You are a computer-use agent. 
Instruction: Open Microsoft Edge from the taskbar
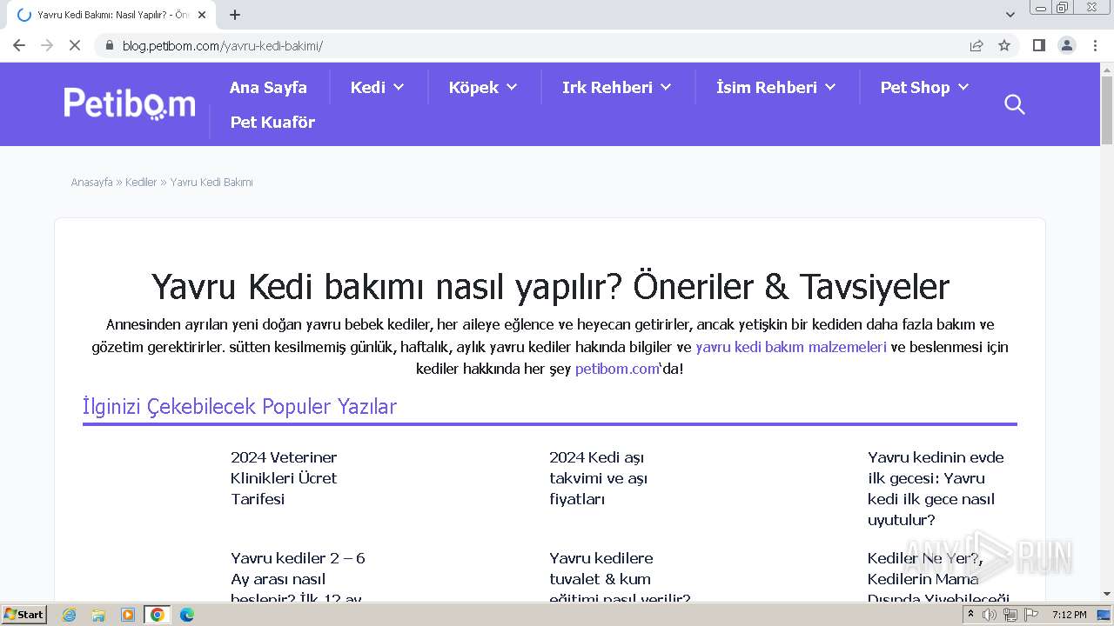[x=186, y=615]
